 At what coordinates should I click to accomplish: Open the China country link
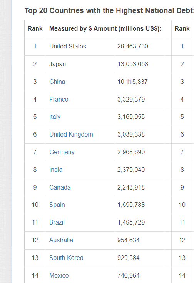(57, 82)
